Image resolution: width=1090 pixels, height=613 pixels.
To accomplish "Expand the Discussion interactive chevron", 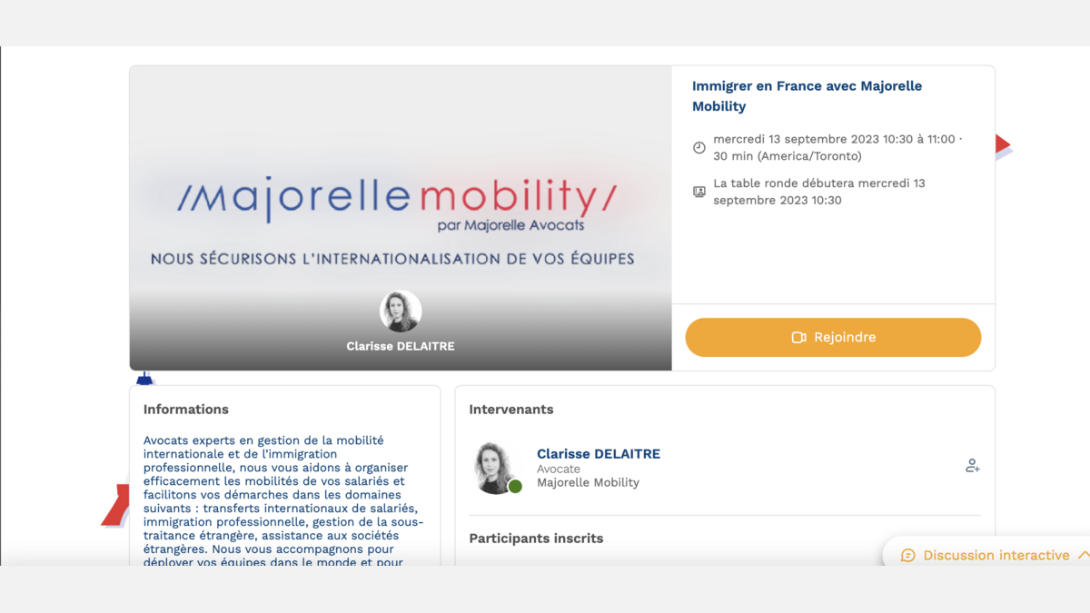I will [1083, 555].
